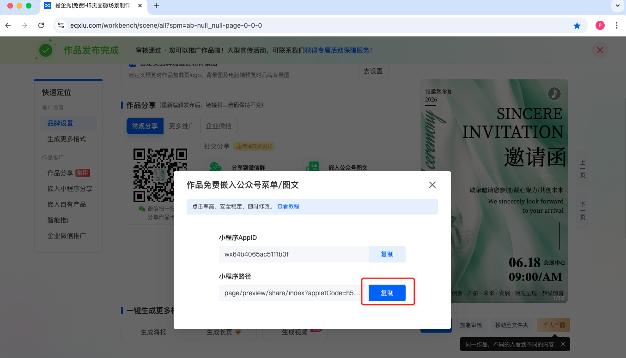The height and width of the screenshot is (358, 626).
Task: Open the Chrome profile avatar
Action: pyautogui.click(x=600, y=26)
